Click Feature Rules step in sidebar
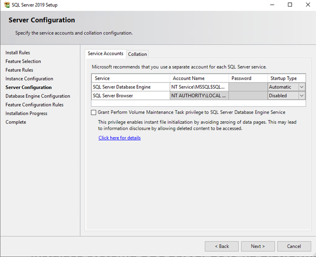 pos(19,70)
